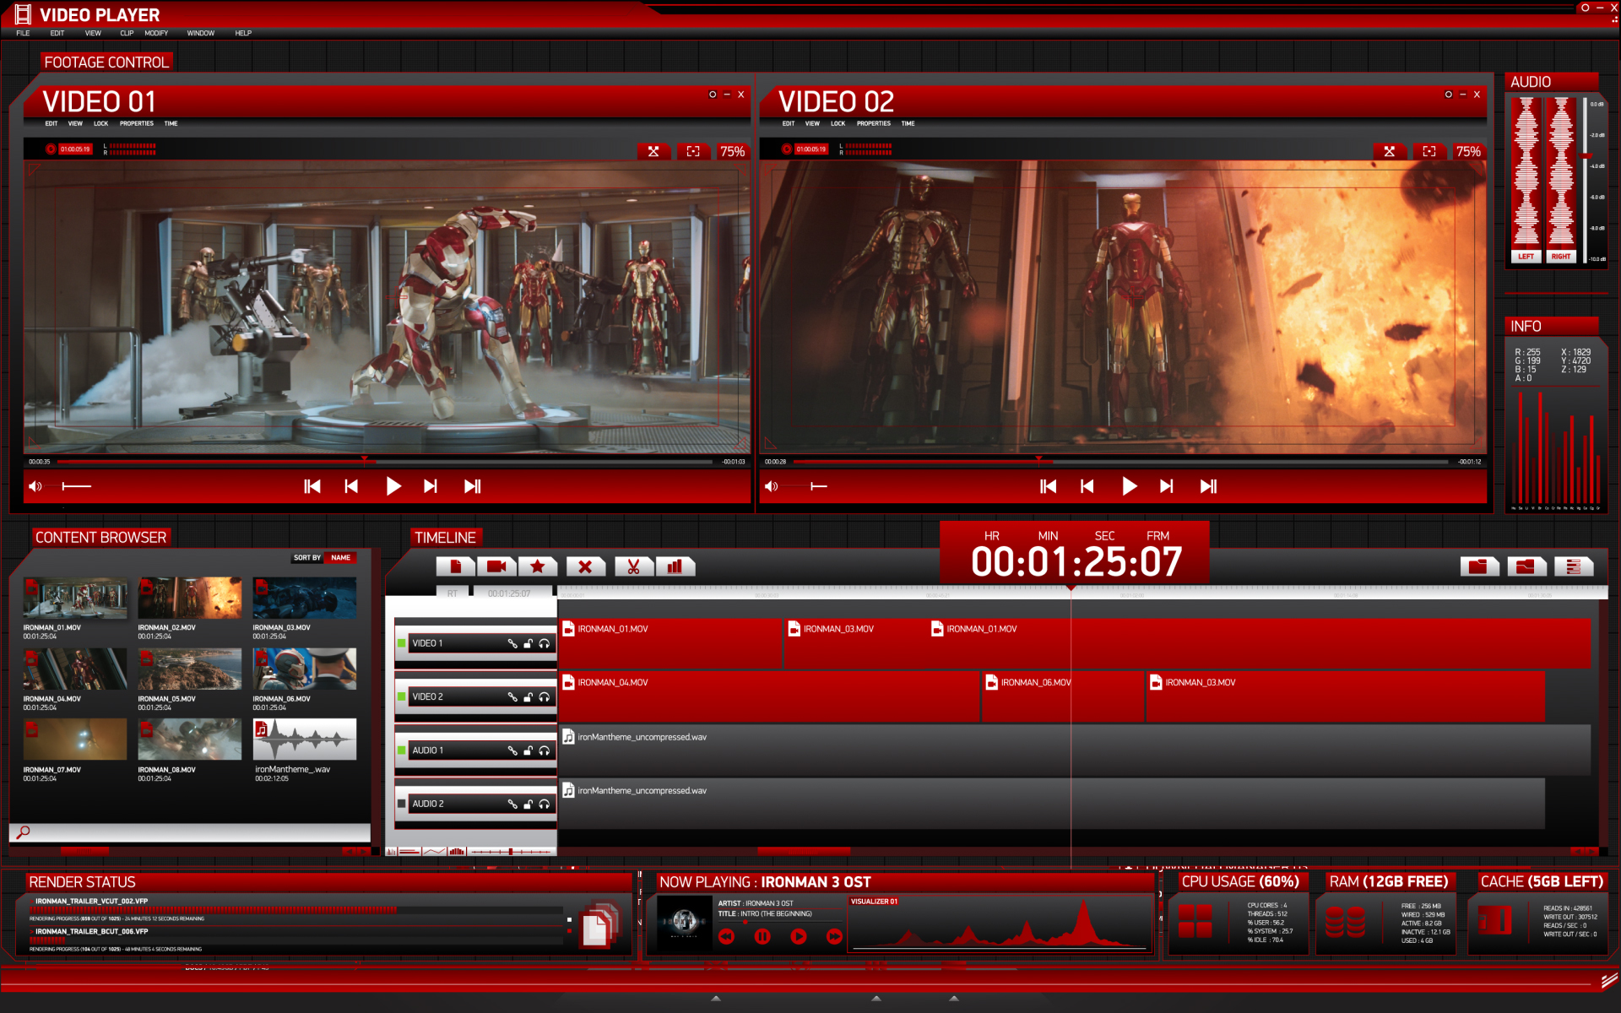Jump to start of Video 01
The height and width of the screenshot is (1013, 1621).
(312, 486)
